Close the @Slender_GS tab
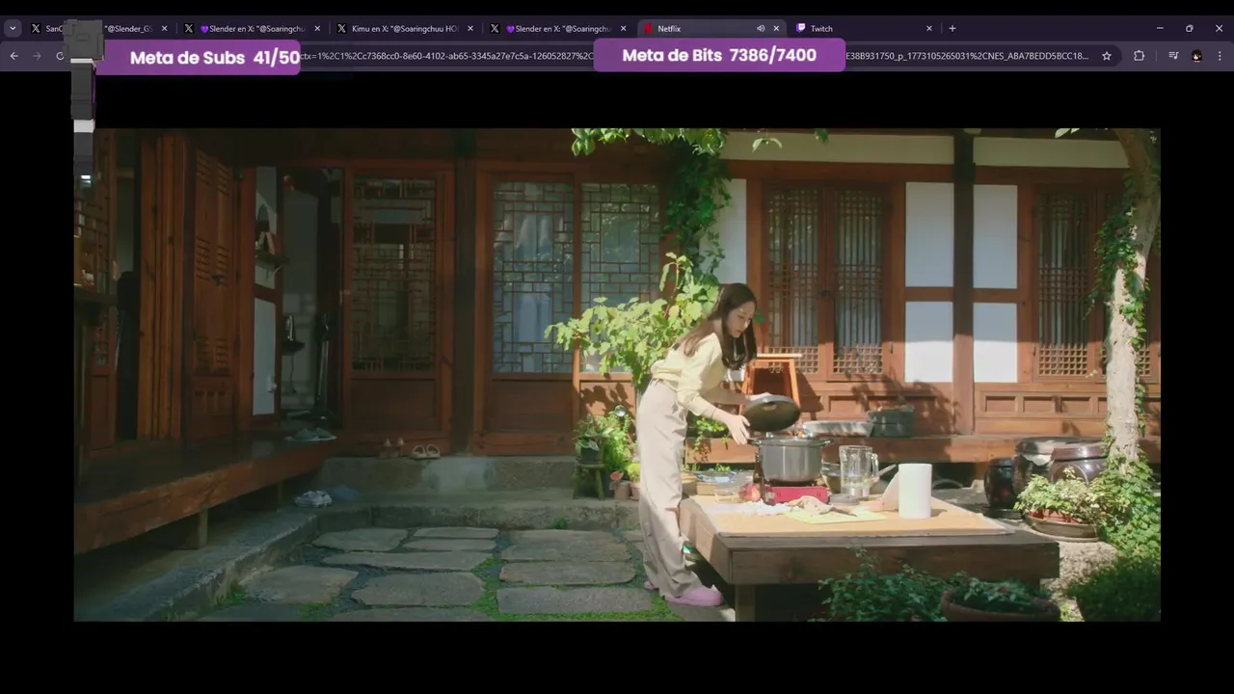Image resolution: width=1234 pixels, height=694 pixels. (x=164, y=28)
